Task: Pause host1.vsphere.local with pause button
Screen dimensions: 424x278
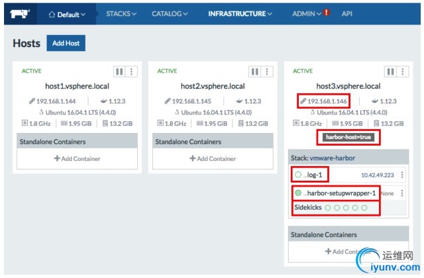Action: coord(119,71)
